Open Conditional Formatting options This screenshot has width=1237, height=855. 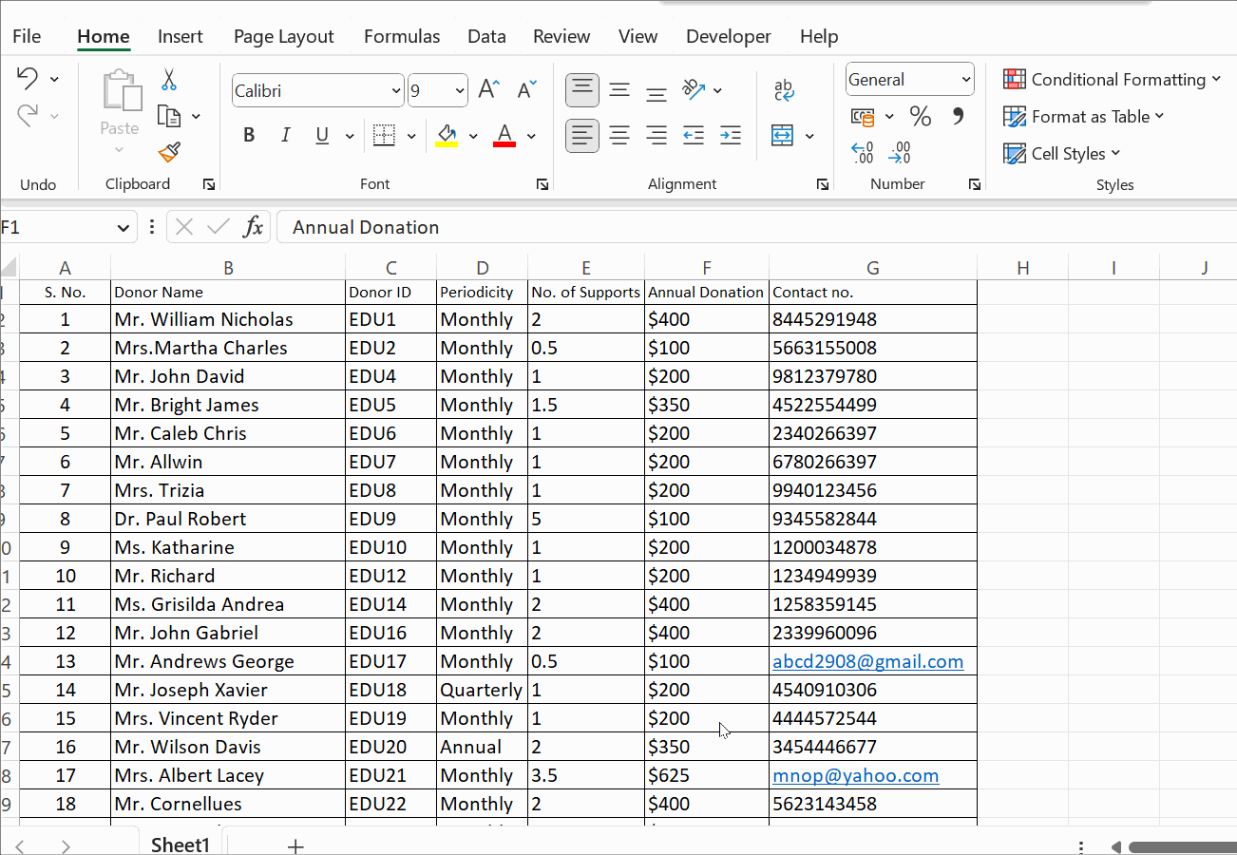coord(1112,79)
